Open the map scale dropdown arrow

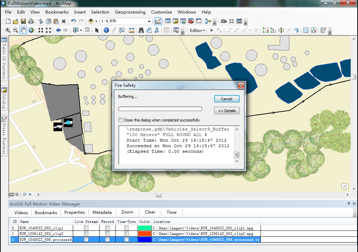tap(149, 21)
